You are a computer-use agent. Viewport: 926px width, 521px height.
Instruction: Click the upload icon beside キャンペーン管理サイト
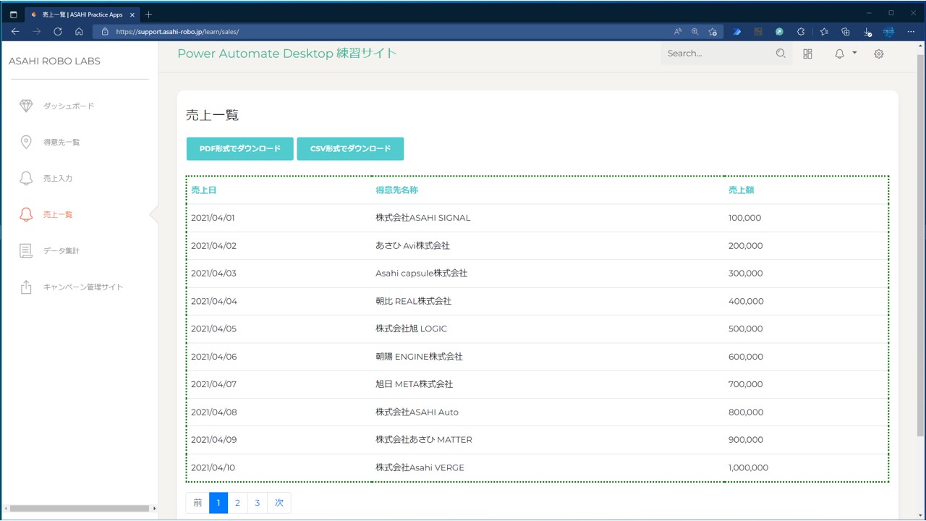click(x=26, y=287)
